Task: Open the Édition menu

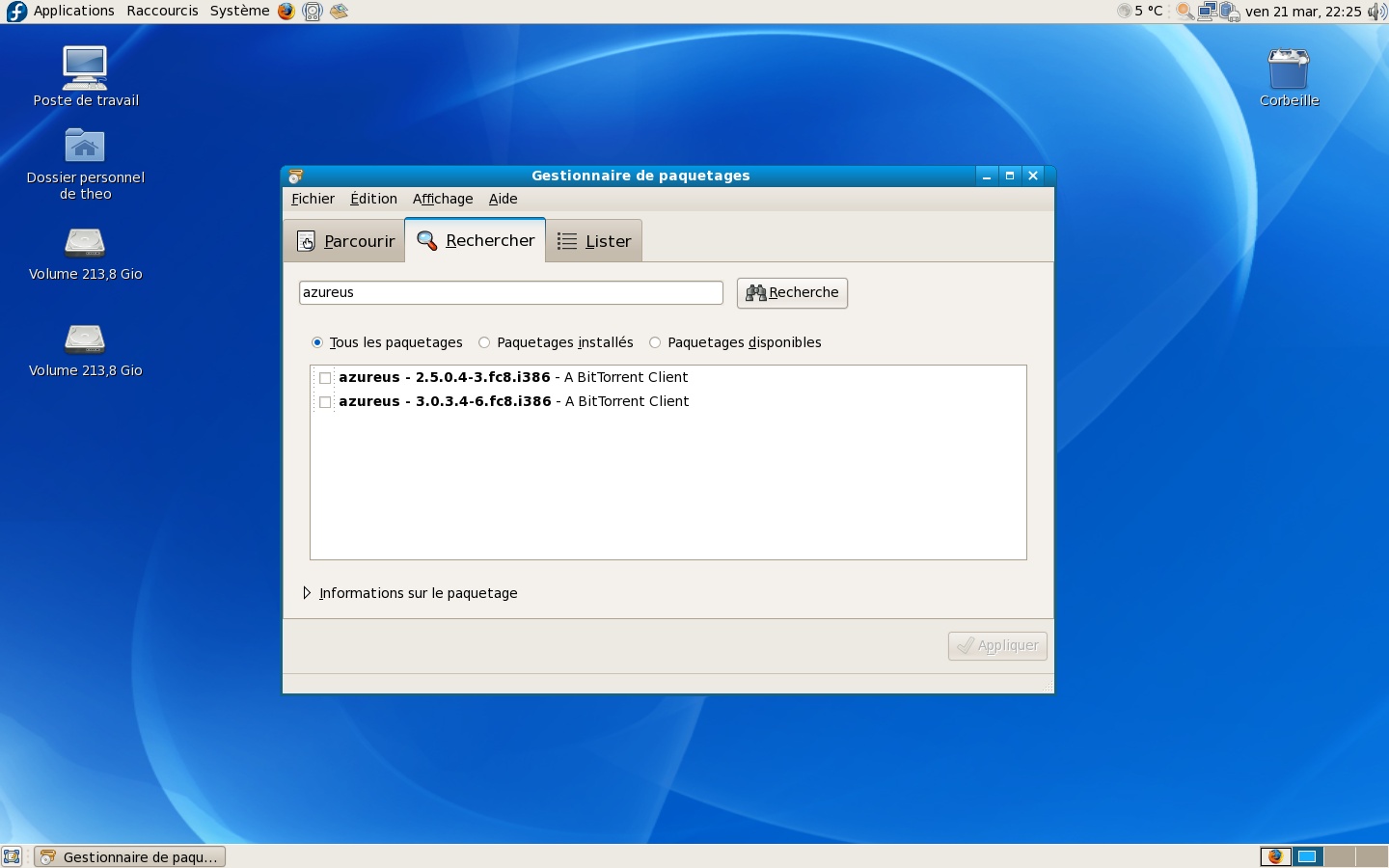Action: pyautogui.click(x=373, y=199)
